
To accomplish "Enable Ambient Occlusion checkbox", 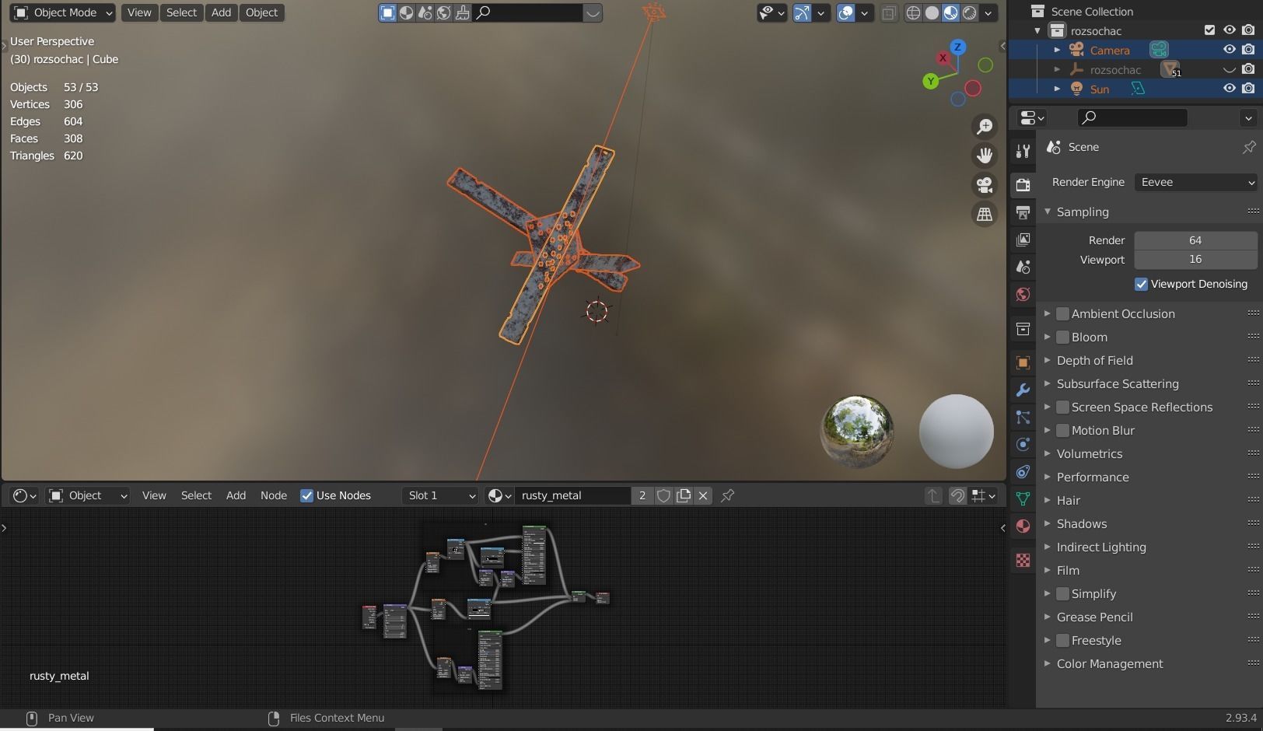I will click(1062, 313).
